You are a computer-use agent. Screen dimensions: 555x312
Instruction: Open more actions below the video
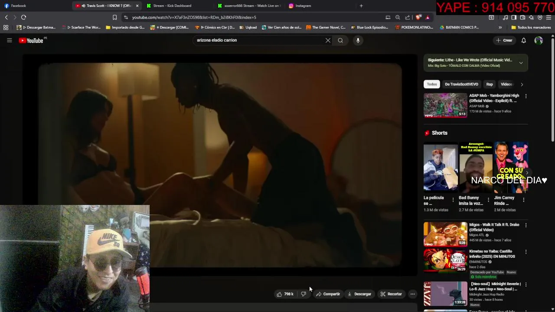pos(413,294)
